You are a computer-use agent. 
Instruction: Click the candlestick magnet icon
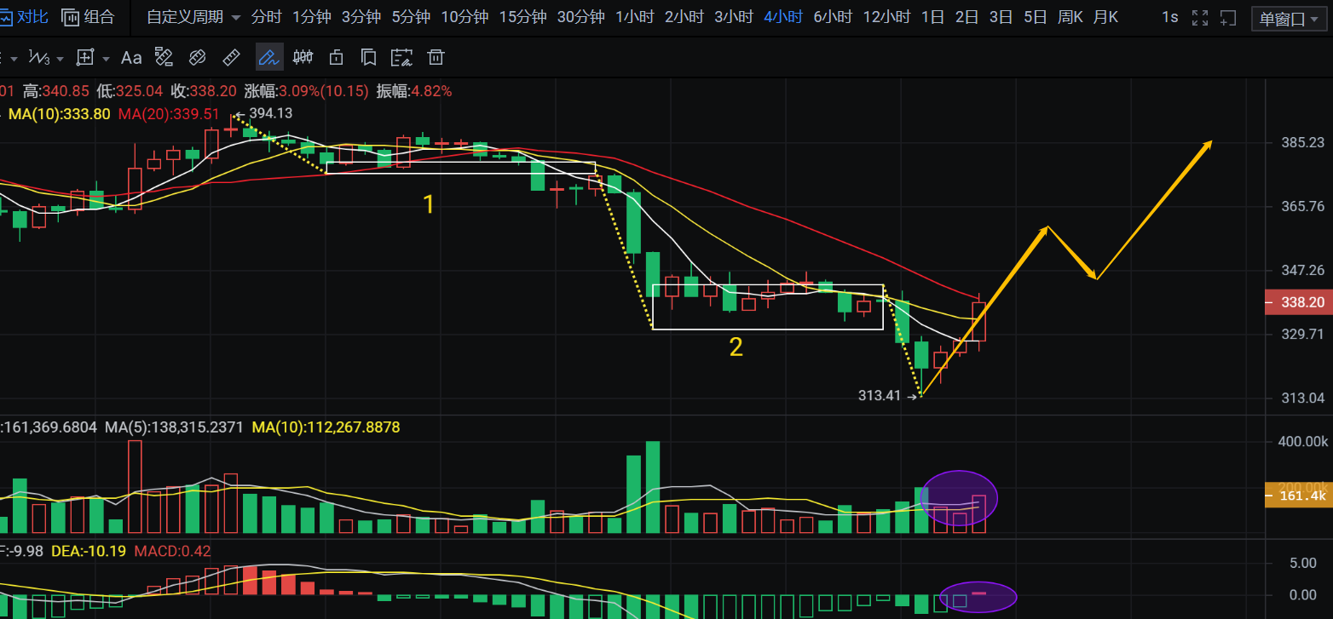click(303, 58)
